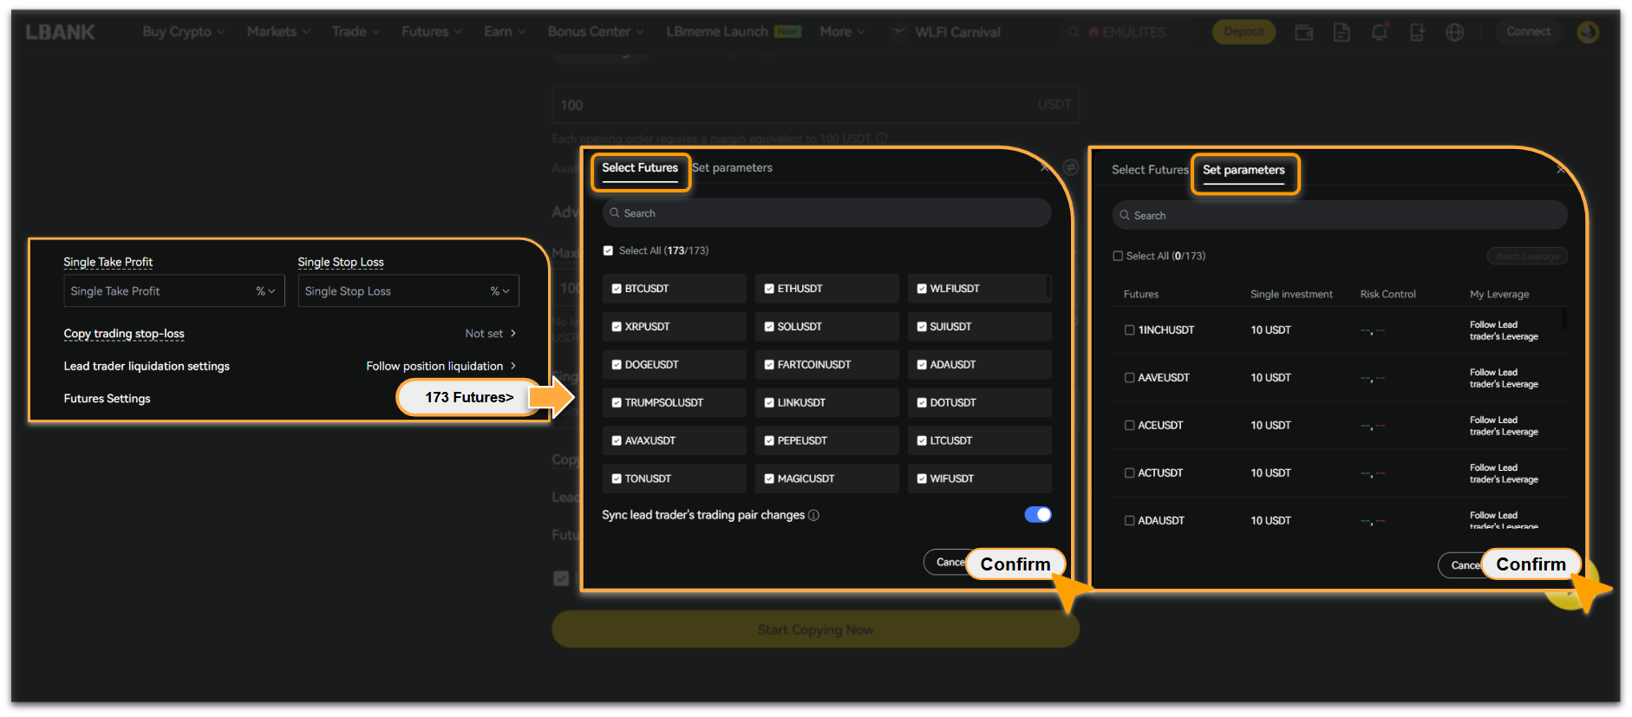The height and width of the screenshot is (717, 1632).
Task: Click the LBANK logo
Action: [x=60, y=32]
